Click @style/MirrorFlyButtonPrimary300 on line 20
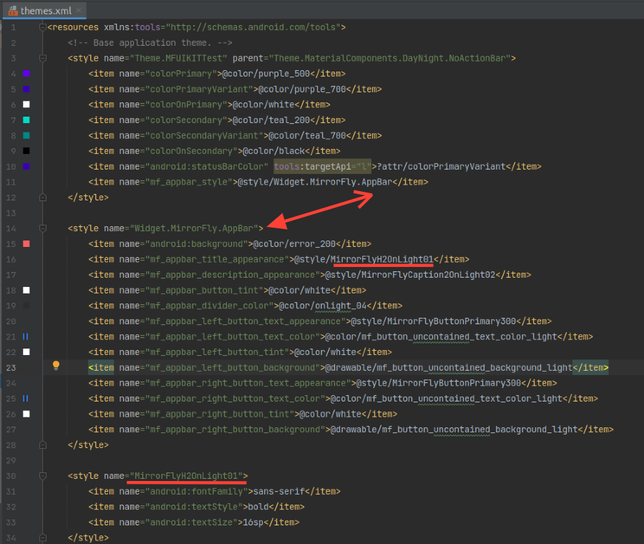The width and height of the screenshot is (644, 544). [434, 321]
